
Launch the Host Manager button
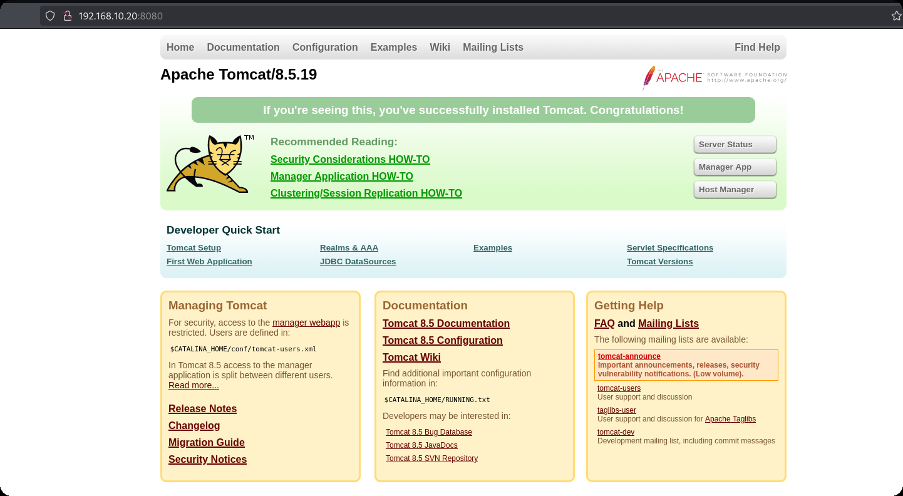(x=735, y=190)
